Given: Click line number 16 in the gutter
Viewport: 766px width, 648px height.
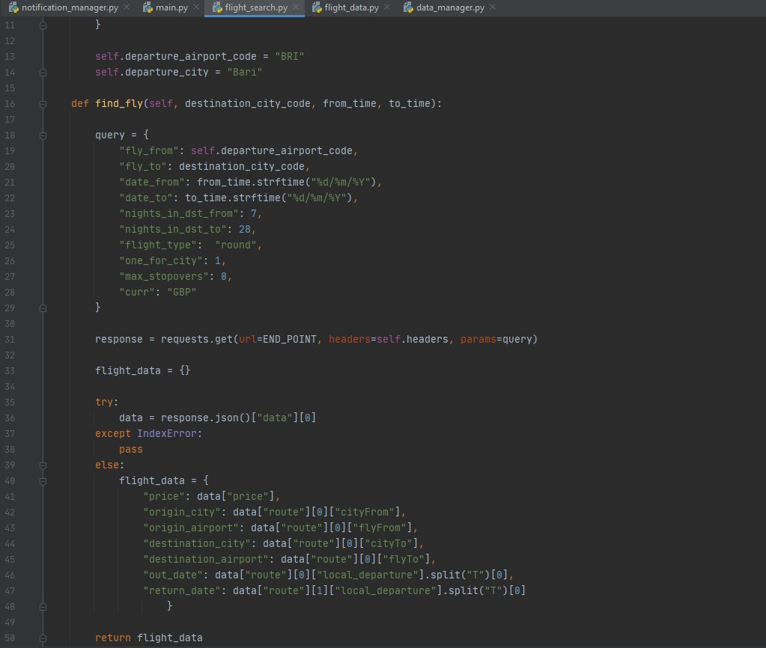Looking at the screenshot, I should (x=10, y=103).
